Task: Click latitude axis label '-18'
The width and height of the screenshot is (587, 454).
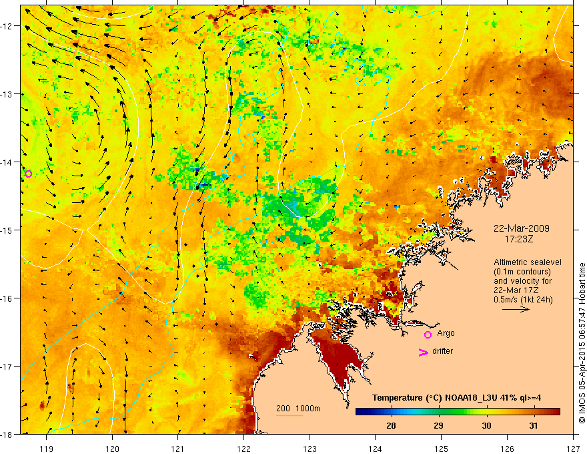Action: pyautogui.click(x=7, y=434)
